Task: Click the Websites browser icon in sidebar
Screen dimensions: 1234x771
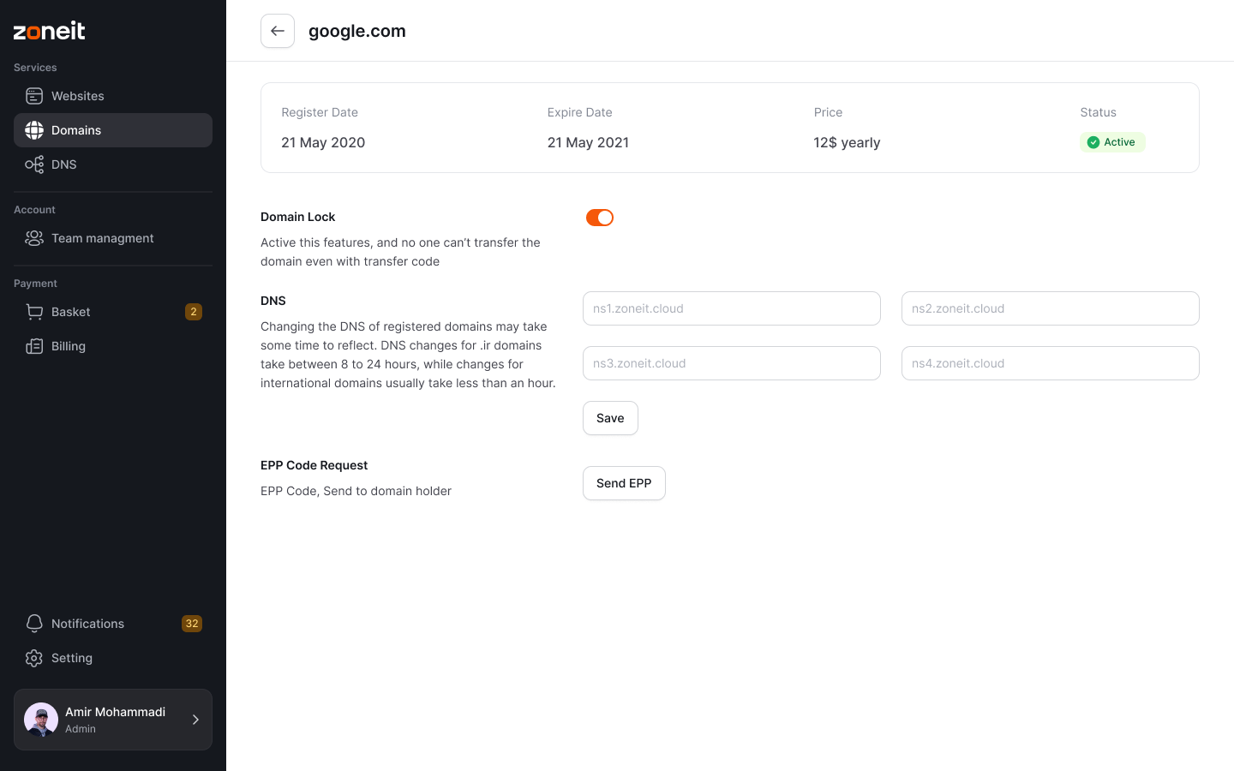Action: (34, 96)
